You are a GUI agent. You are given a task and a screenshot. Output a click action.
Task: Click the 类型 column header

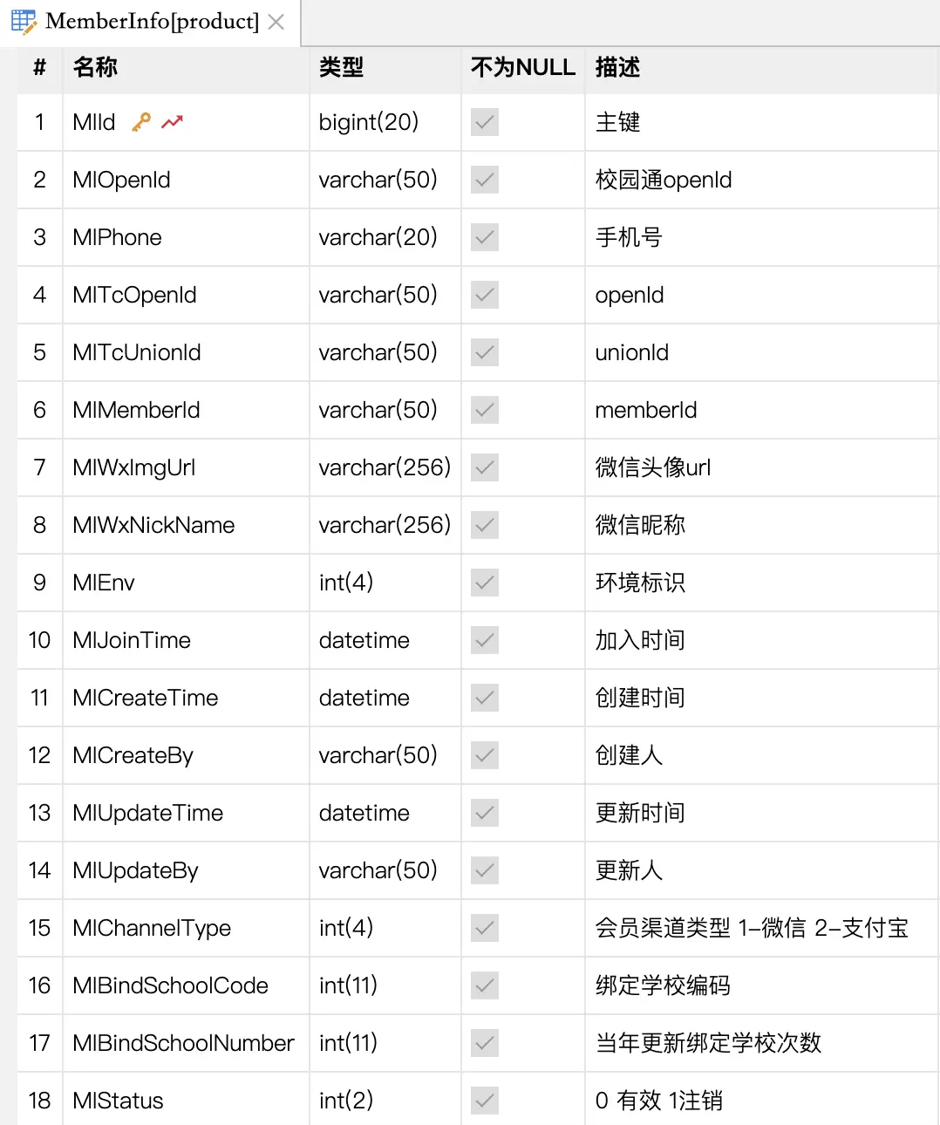point(342,67)
